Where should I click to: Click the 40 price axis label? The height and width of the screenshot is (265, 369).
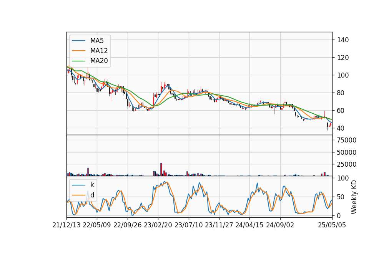(341, 128)
